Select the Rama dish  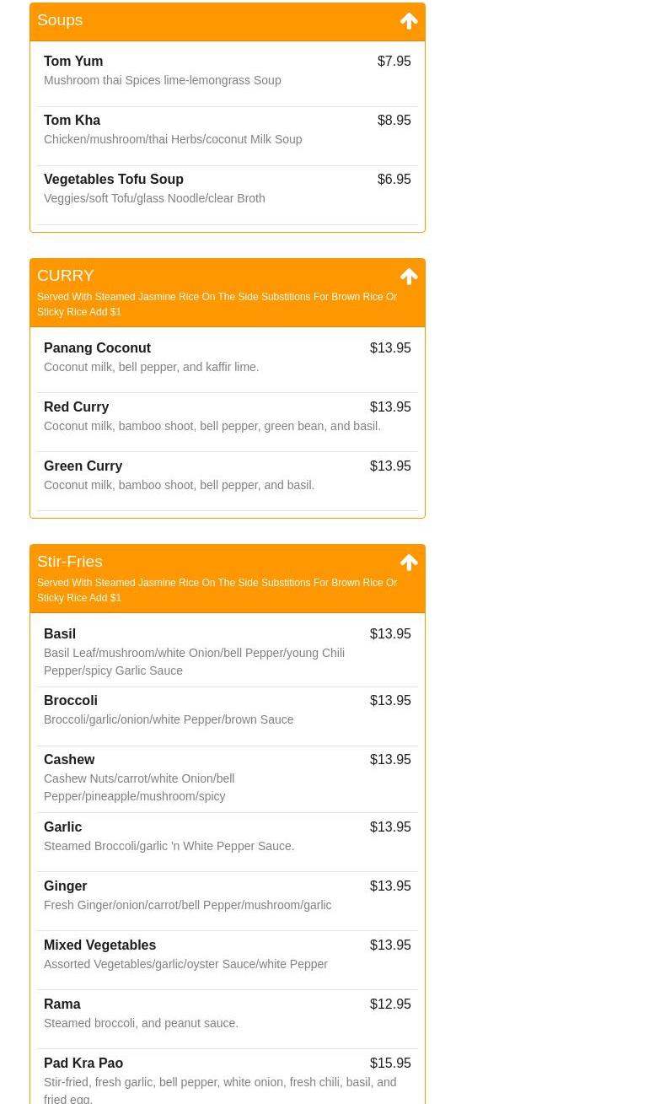tap(62, 1004)
